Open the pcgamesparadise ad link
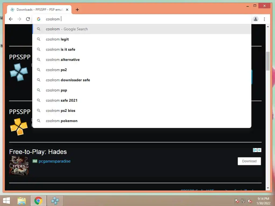Image resolution: width=275 pixels, height=206 pixels. click(x=55, y=161)
